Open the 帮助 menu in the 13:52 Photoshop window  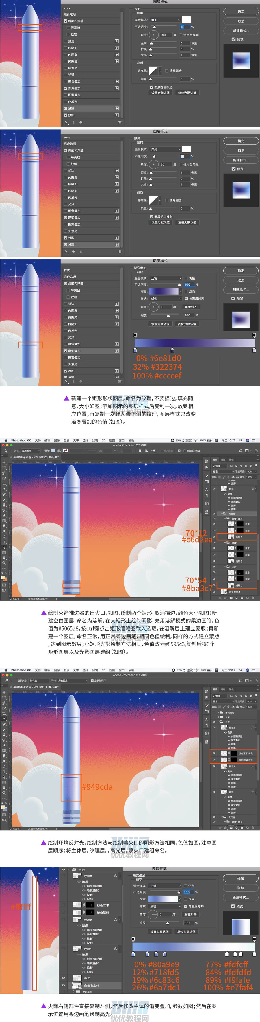tap(131, 670)
